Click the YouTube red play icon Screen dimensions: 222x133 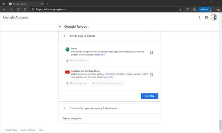tap(67, 72)
